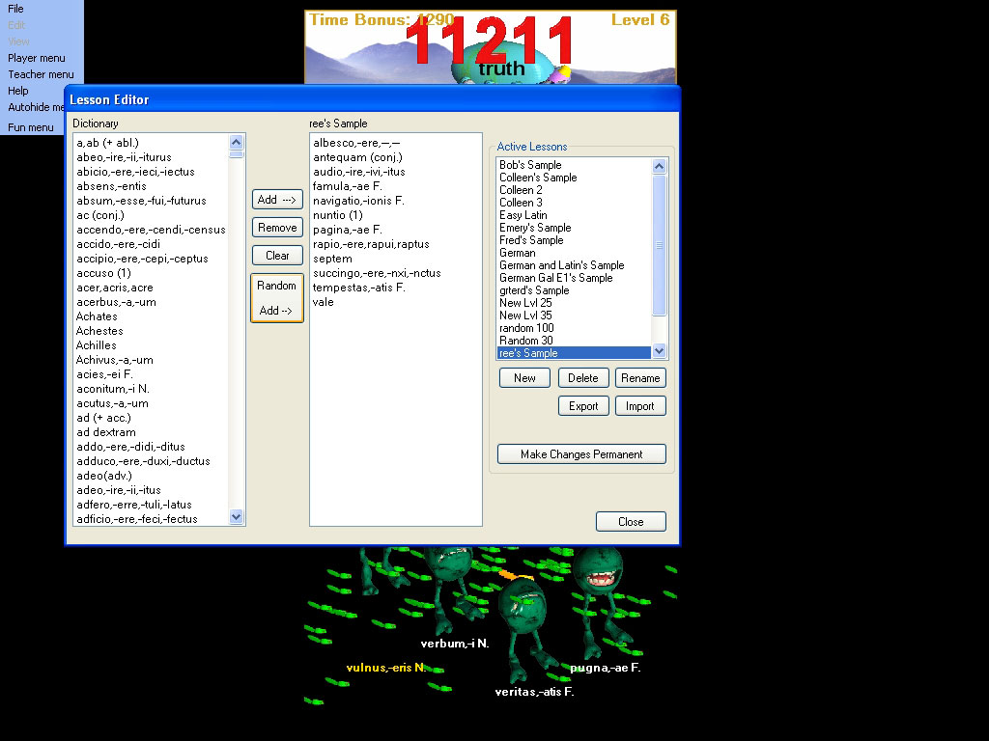Import a lesson file
Screen dimensions: 989x741
tap(640, 406)
